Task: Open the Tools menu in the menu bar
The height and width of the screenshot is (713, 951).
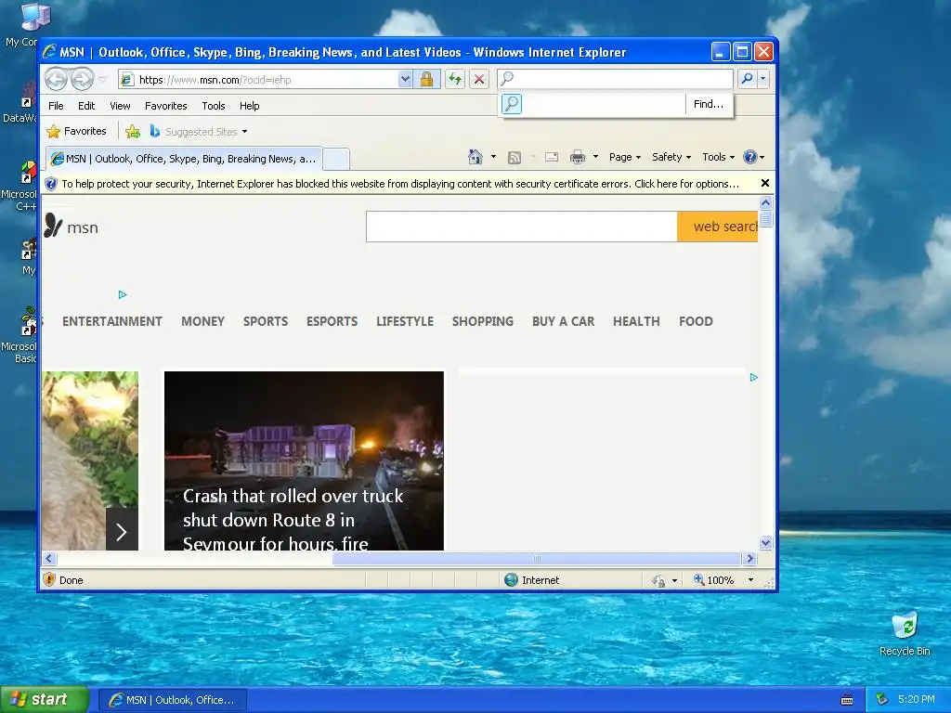Action: [x=214, y=106]
